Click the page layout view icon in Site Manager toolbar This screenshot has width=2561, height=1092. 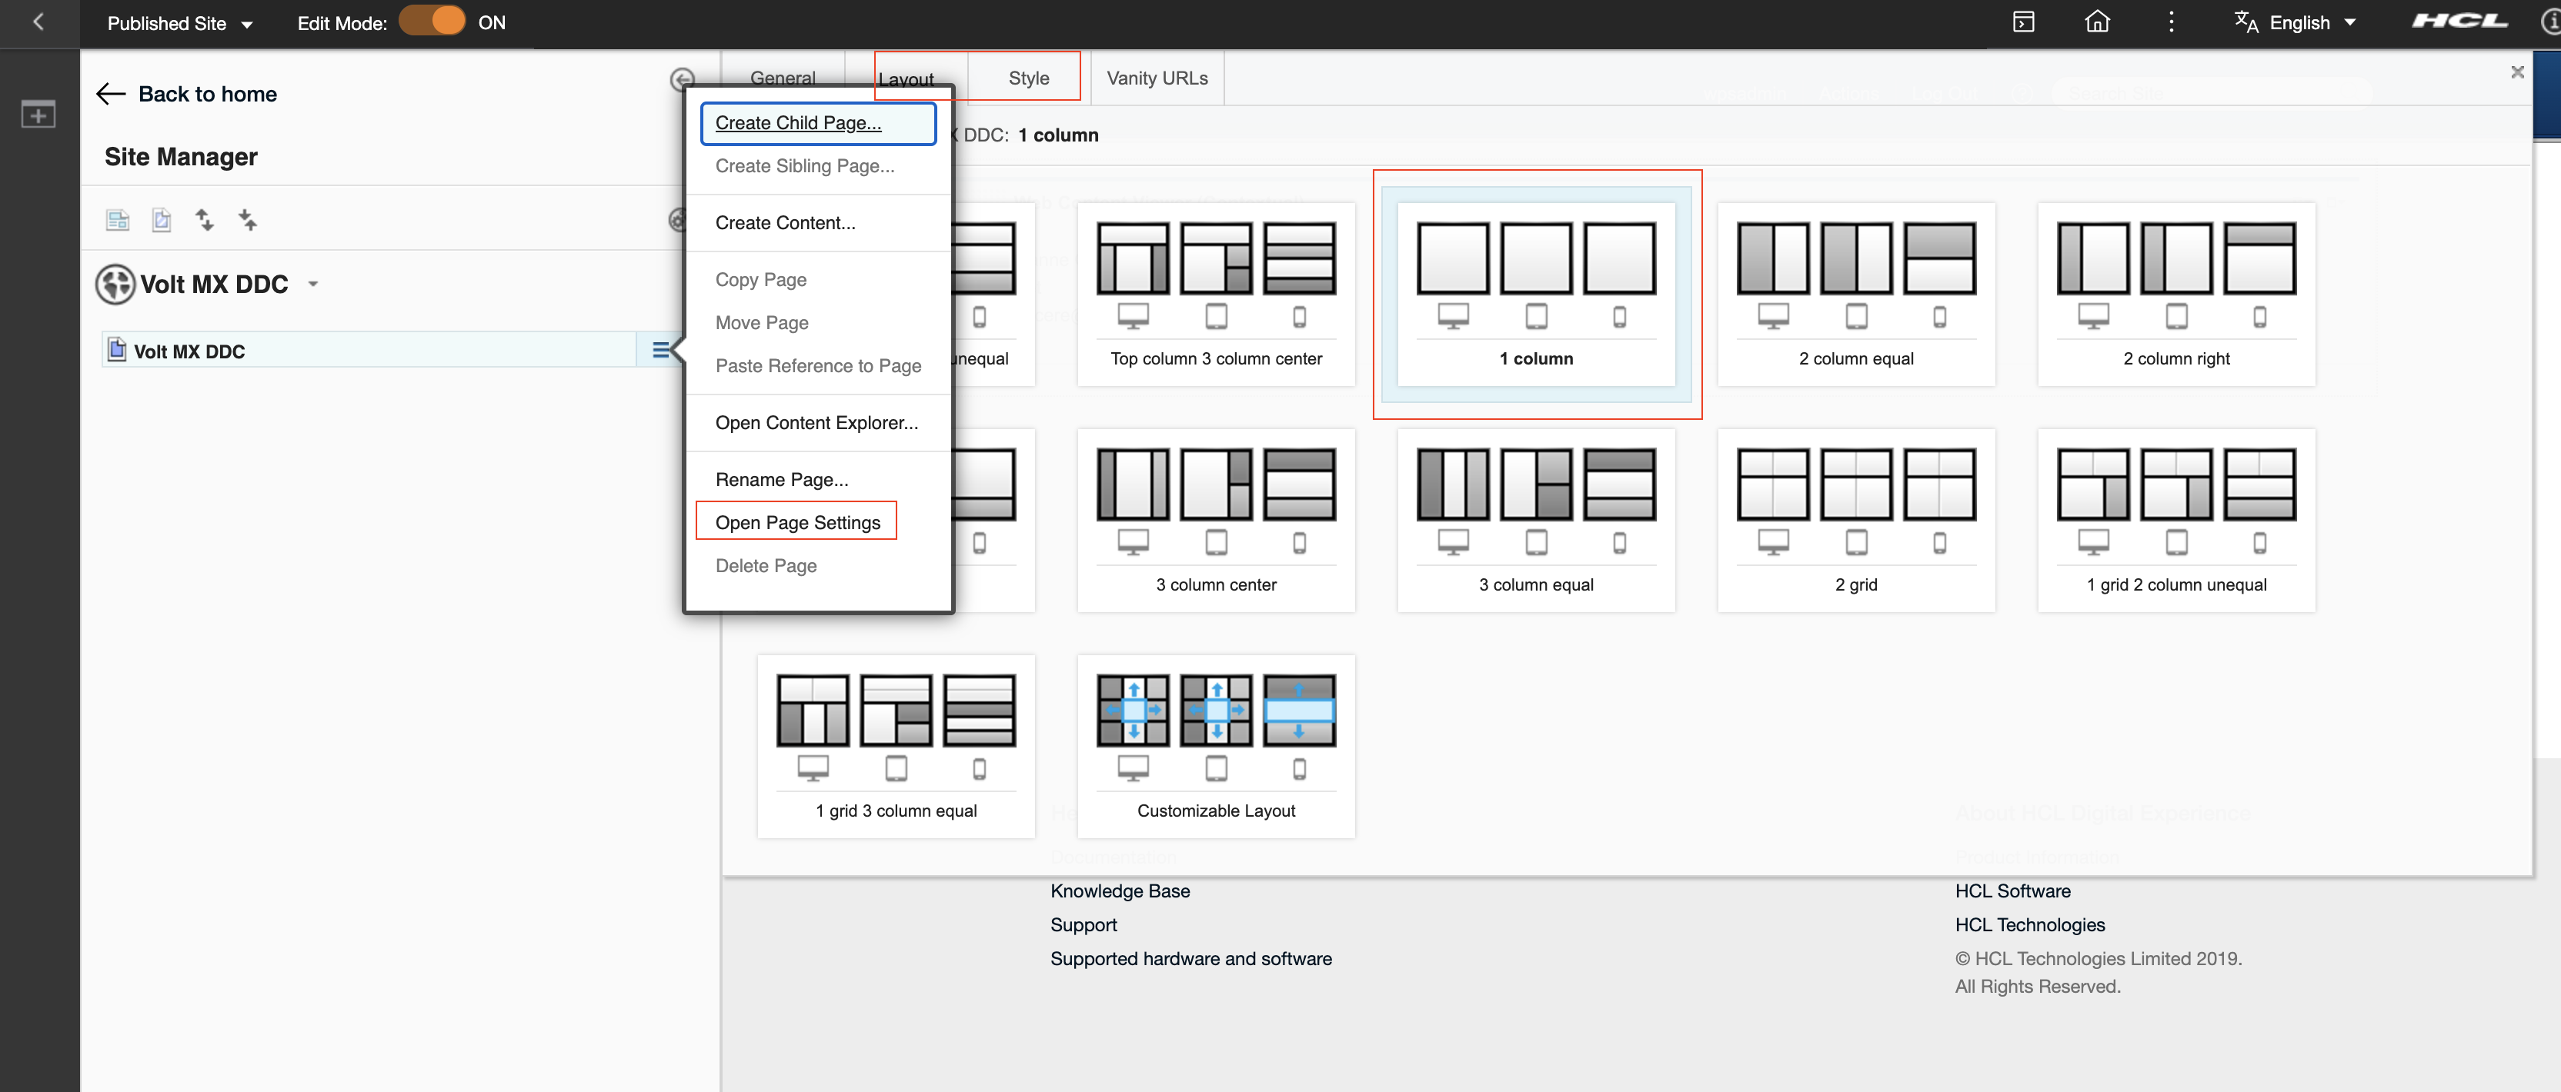(x=117, y=220)
